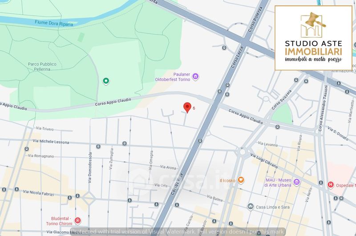The height and width of the screenshot is (236, 356).
Task: Click the Il kiosko orange restaurant icon
Action: 241,180
